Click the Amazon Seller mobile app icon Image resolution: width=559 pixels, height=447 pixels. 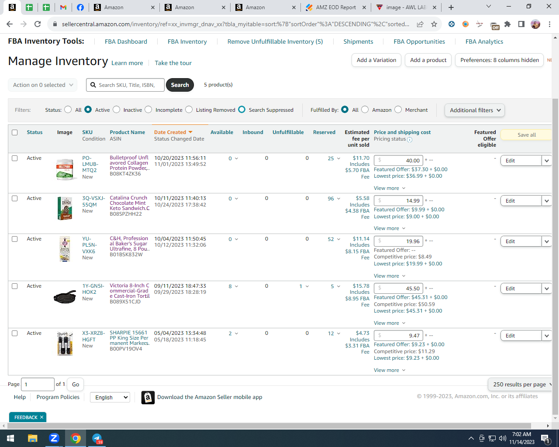click(148, 398)
